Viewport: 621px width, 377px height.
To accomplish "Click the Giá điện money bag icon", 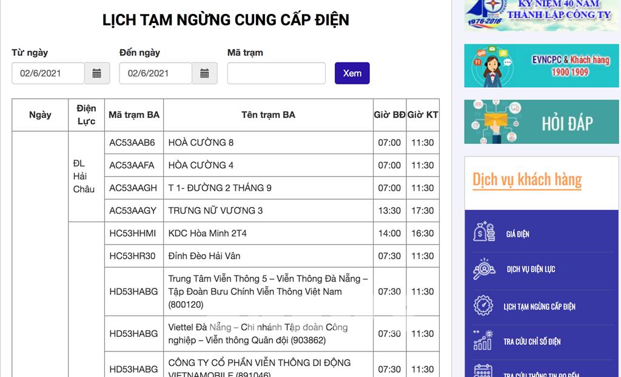I will point(483,232).
